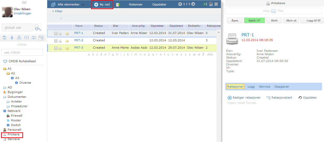Tick the checkbox for row PRT-1
This screenshot has width=324, height=142.
(x=56, y=33)
